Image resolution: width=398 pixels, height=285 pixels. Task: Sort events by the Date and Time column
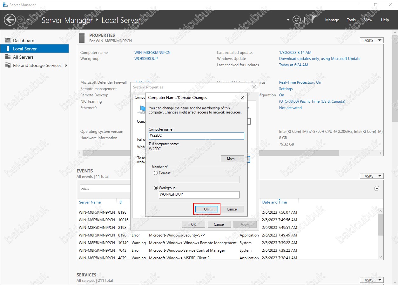(x=274, y=202)
